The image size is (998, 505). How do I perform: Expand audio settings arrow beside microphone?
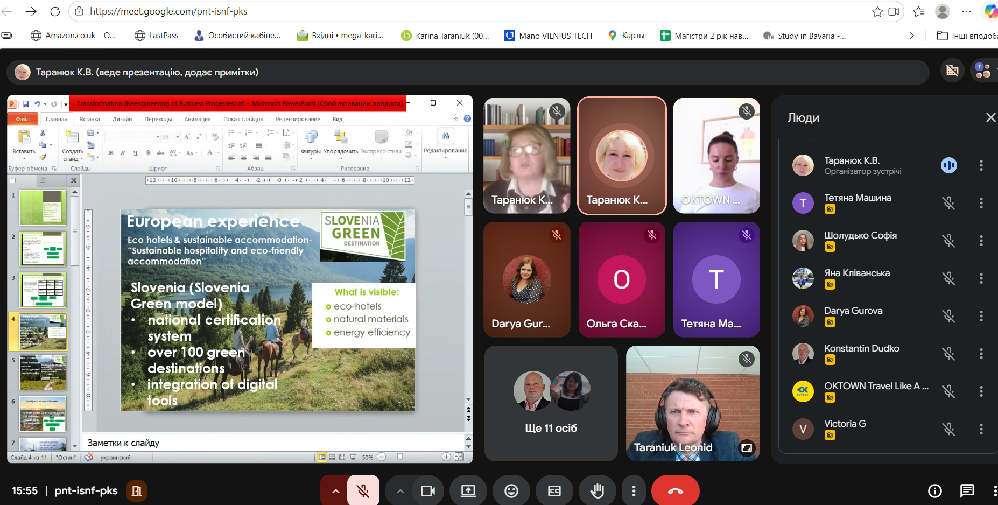(335, 491)
